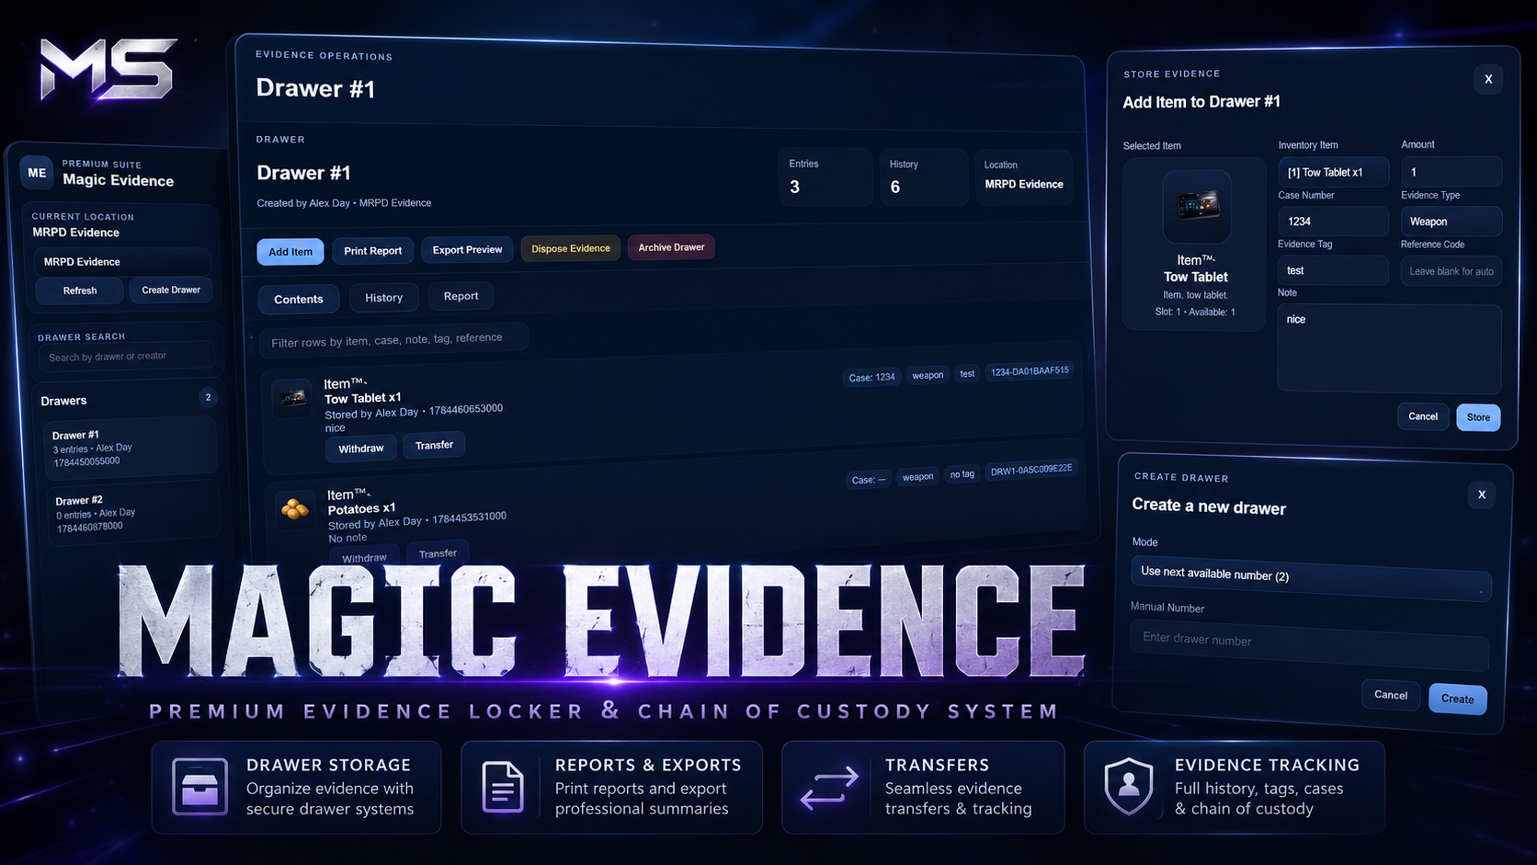Withdraw the Potatoes item
The image size is (1537, 865).
[364, 557]
